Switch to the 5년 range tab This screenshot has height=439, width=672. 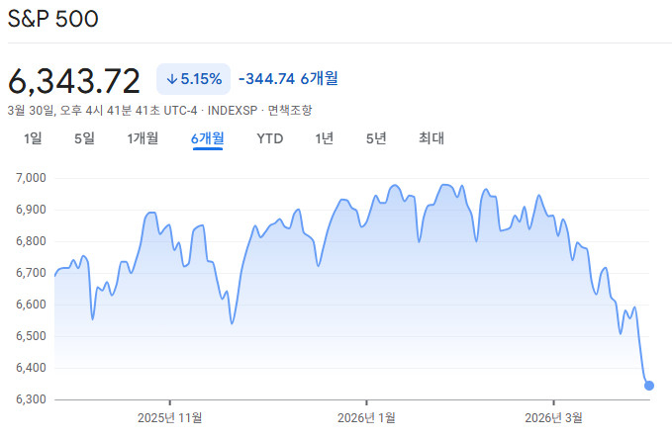(376, 138)
